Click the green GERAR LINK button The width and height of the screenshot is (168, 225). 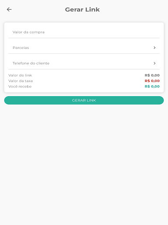pos(84,100)
